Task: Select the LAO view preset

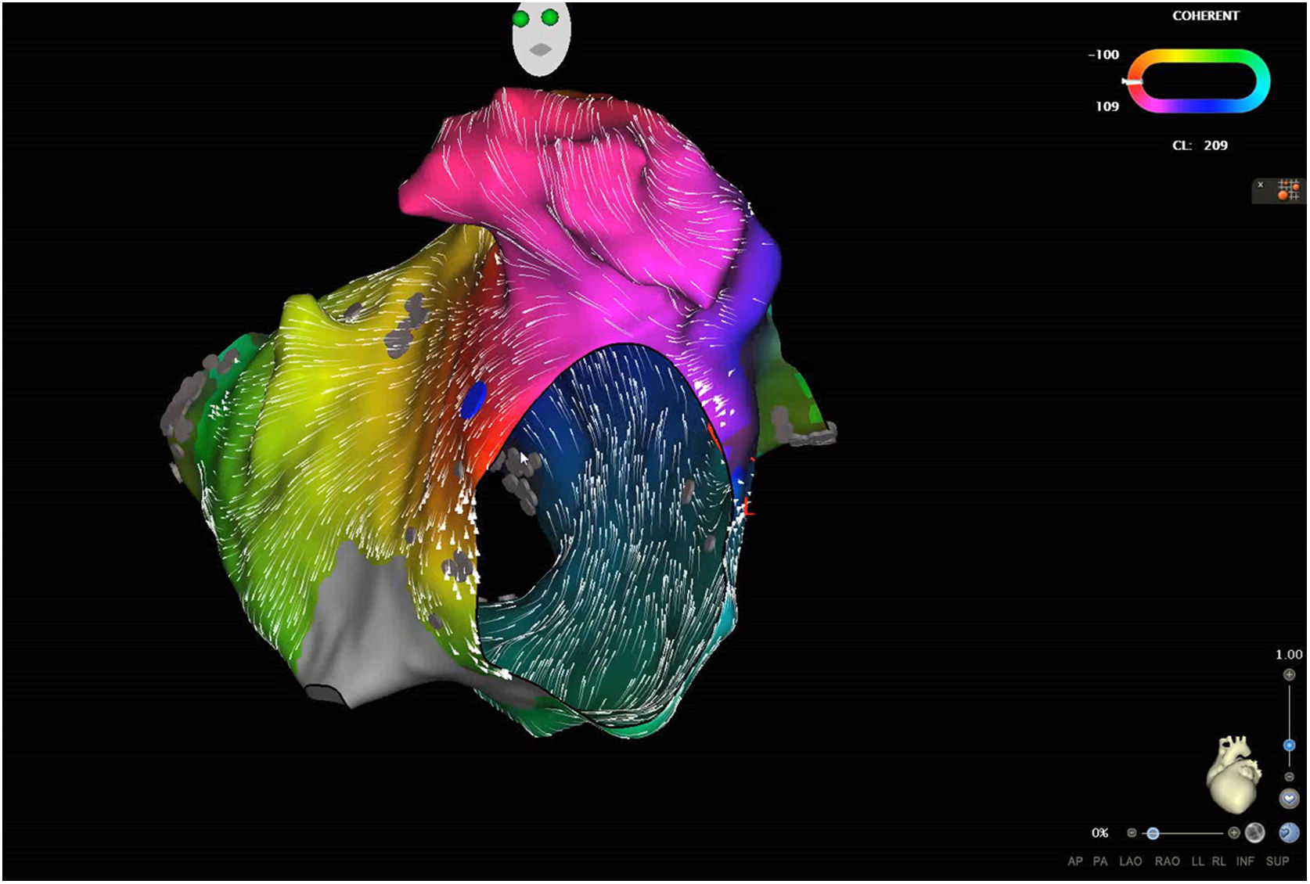Action: tap(1130, 861)
